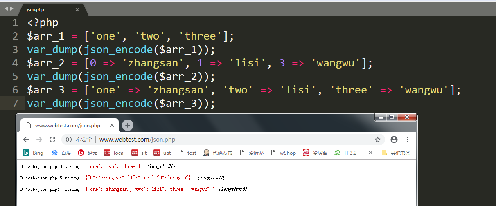Screen dimensions: 496x206
Task: Click line number 7 in gutter
Action: (x=15, y=104)
